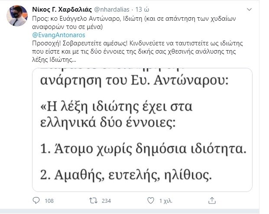Click the 234 retweets count
This screenshot has height=214, width=269.
click(106, 201)
